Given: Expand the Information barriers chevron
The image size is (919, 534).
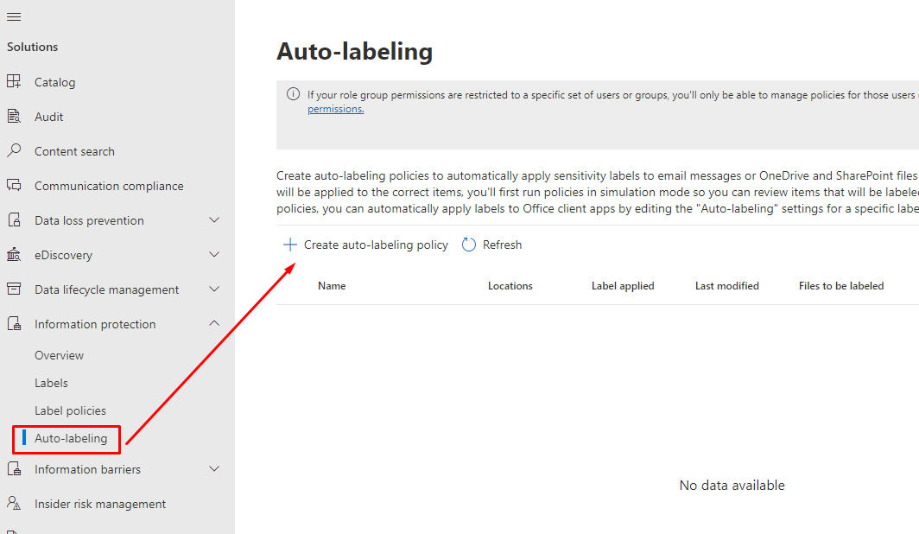Looking at the screenshot, I should click(x=215, y=469).
